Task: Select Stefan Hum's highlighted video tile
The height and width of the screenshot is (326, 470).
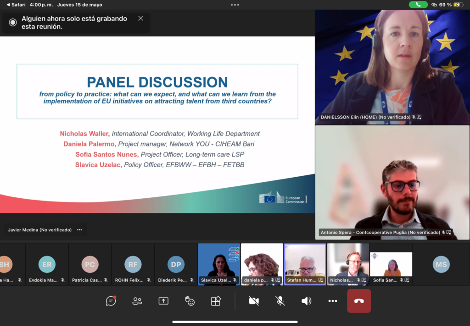Action: [305, 264]
